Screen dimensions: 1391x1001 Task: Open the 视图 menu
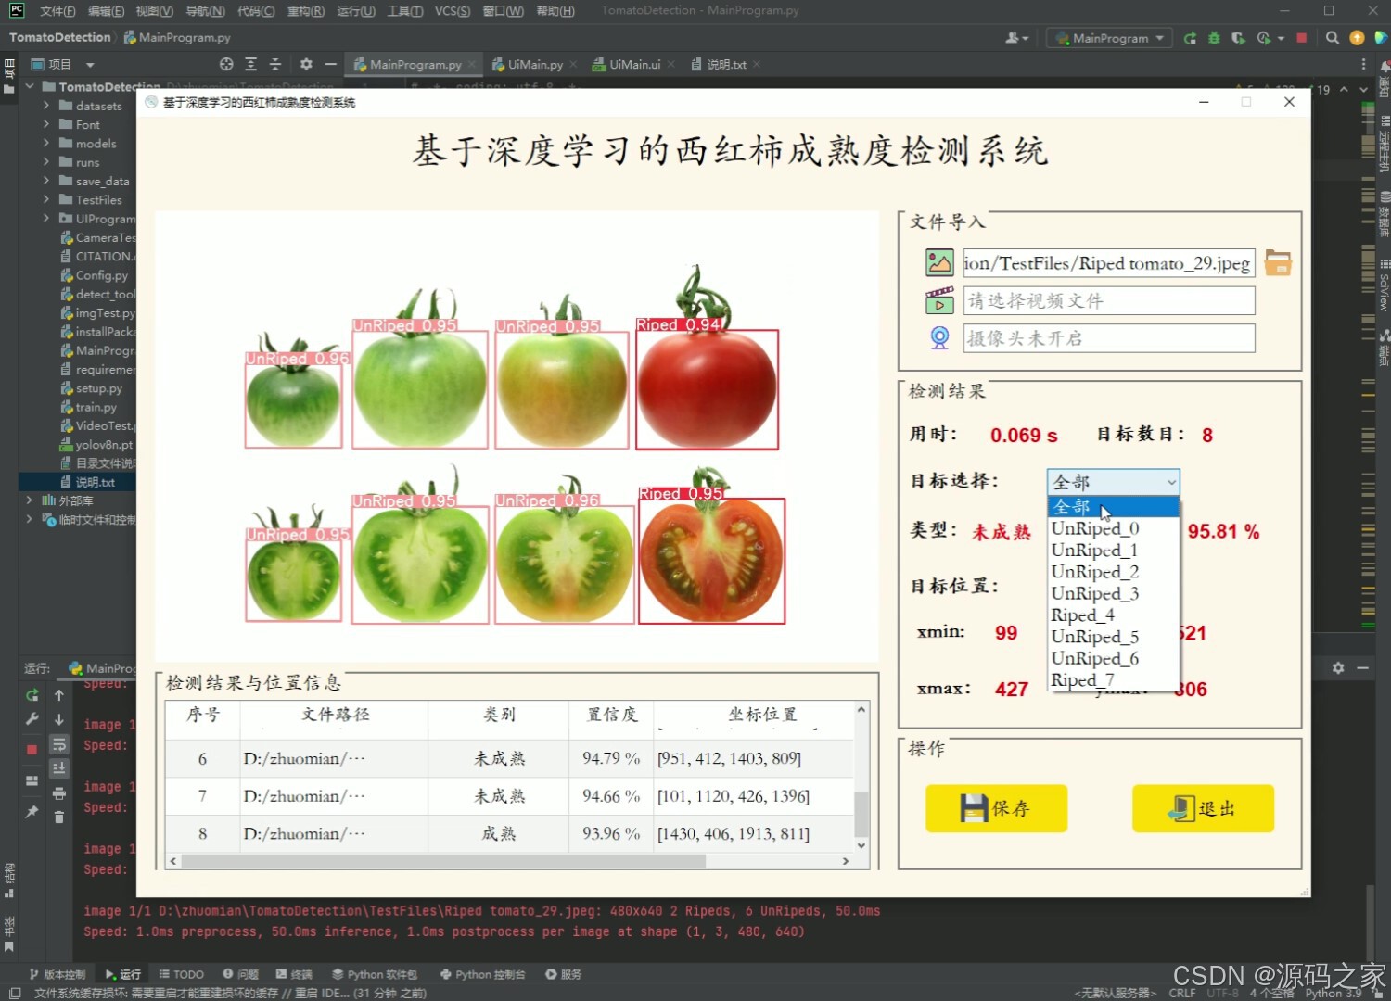coord(153,10)
